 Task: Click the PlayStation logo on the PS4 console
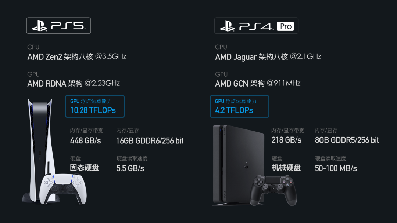click(x=246, y=165)
